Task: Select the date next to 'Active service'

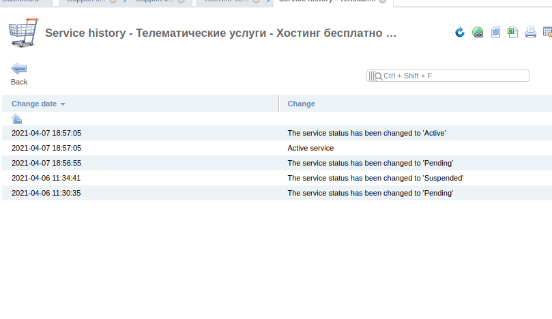Action: pos(46,148)
